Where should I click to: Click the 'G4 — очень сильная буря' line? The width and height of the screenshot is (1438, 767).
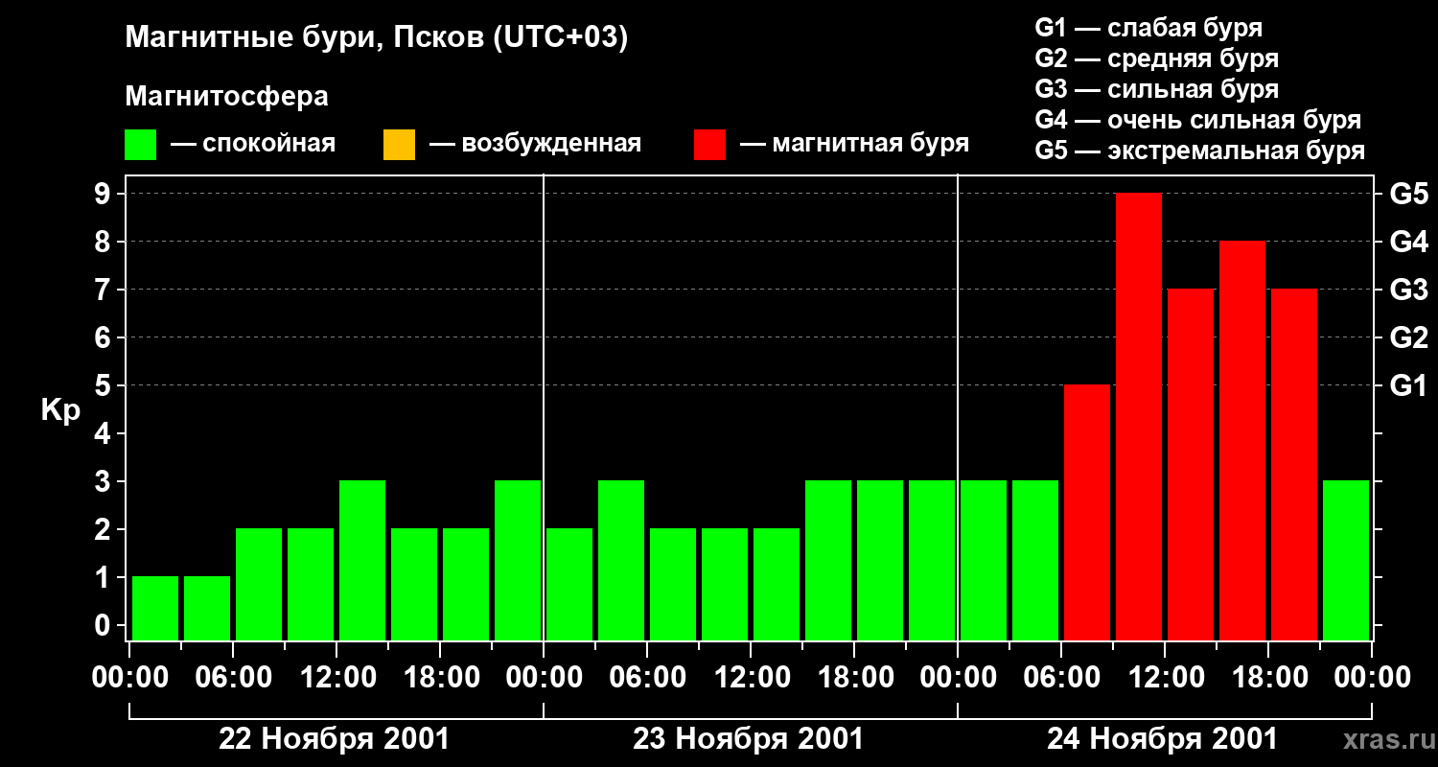coord(1198,120)
